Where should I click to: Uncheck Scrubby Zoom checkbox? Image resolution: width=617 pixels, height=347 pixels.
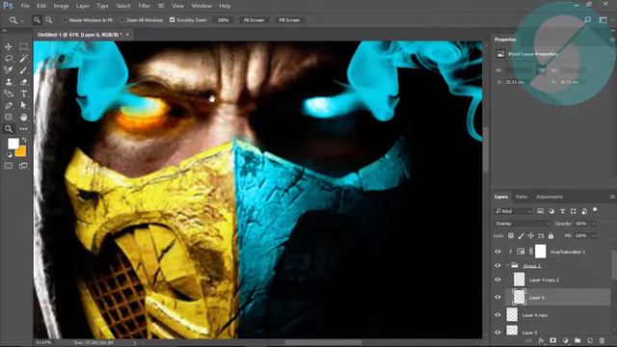(x=172, y=19)
